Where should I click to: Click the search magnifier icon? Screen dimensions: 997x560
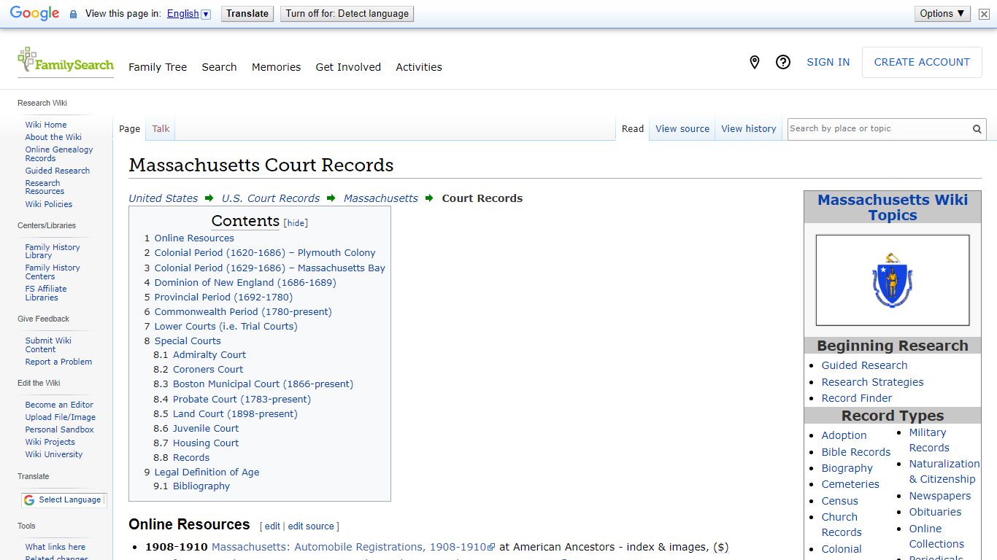pyautogui.click(x=977, y=129)
